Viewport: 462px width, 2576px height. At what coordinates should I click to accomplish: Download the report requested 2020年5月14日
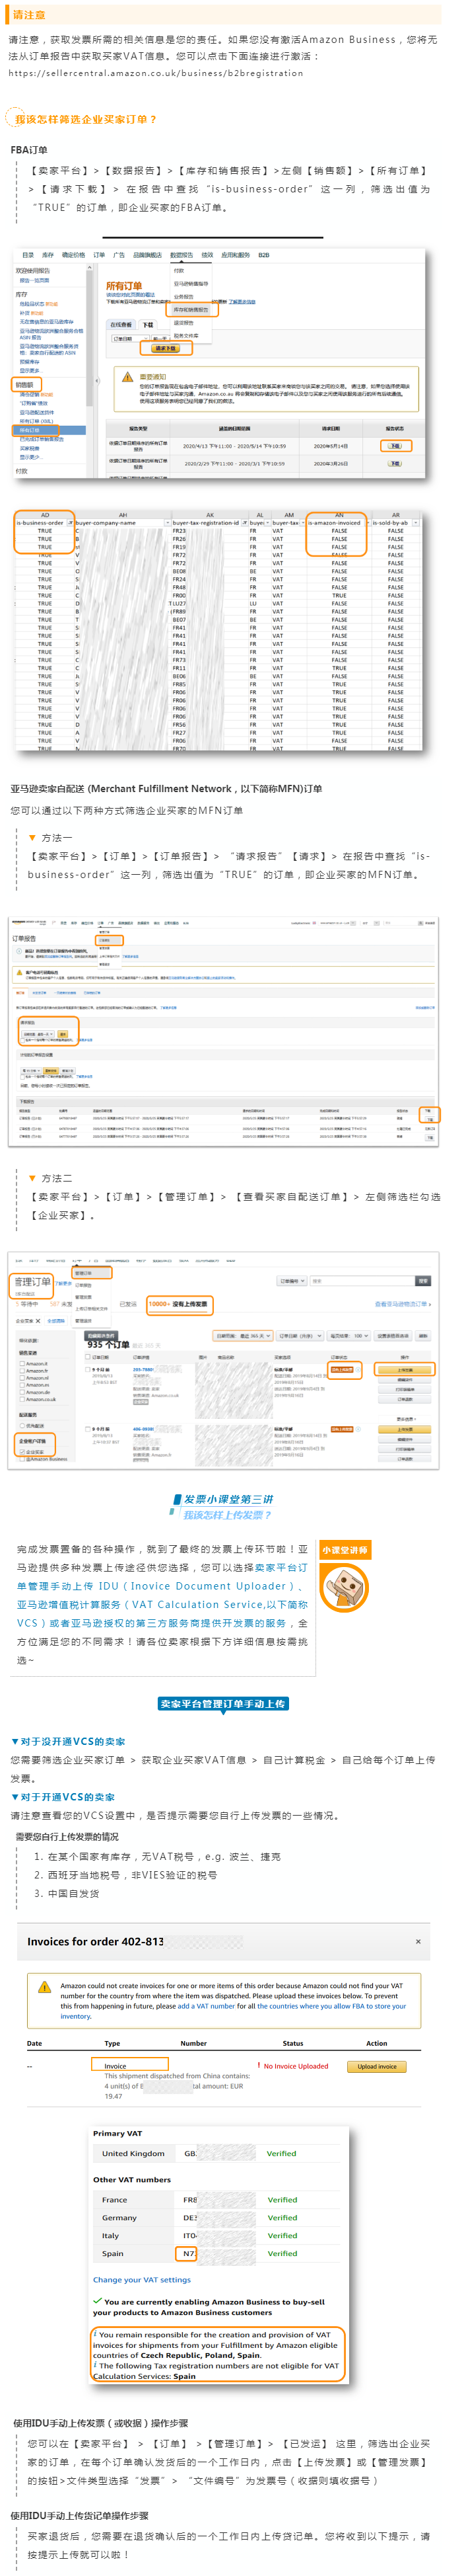tap(395, 446)
